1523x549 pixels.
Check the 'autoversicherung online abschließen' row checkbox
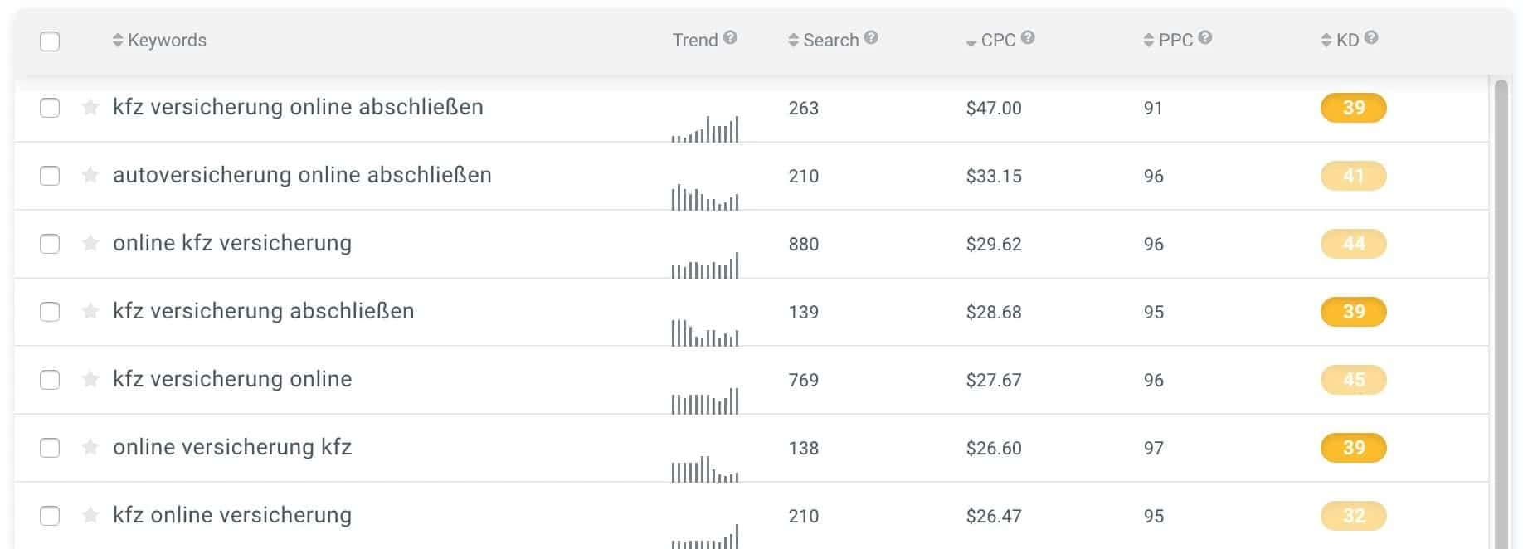(x=50, y=176)
